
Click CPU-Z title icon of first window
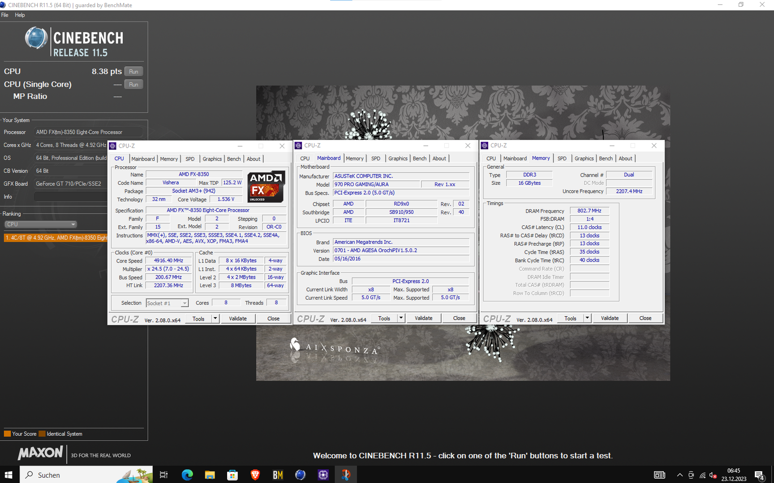(113, 146)
